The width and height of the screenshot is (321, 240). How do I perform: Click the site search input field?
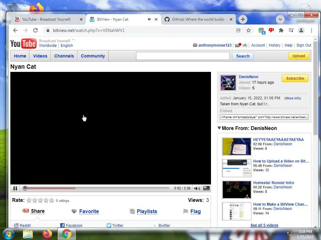[x=183, y=56]
